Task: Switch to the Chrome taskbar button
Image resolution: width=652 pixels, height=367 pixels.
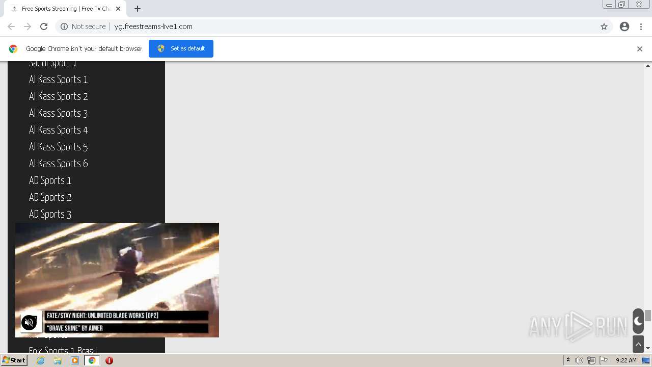Action: [92, 360]
